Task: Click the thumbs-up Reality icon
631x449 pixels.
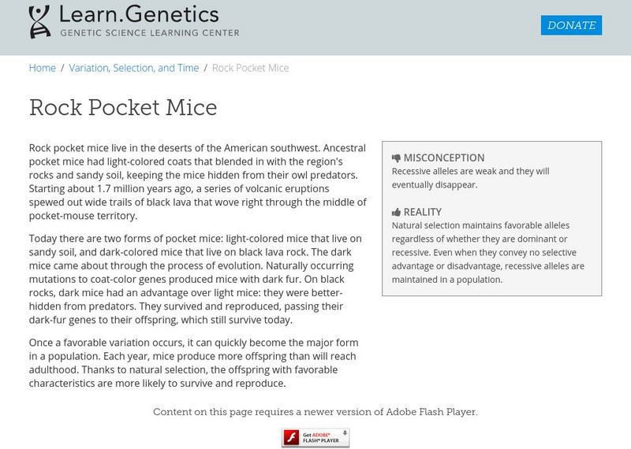Action: point(396,212)
